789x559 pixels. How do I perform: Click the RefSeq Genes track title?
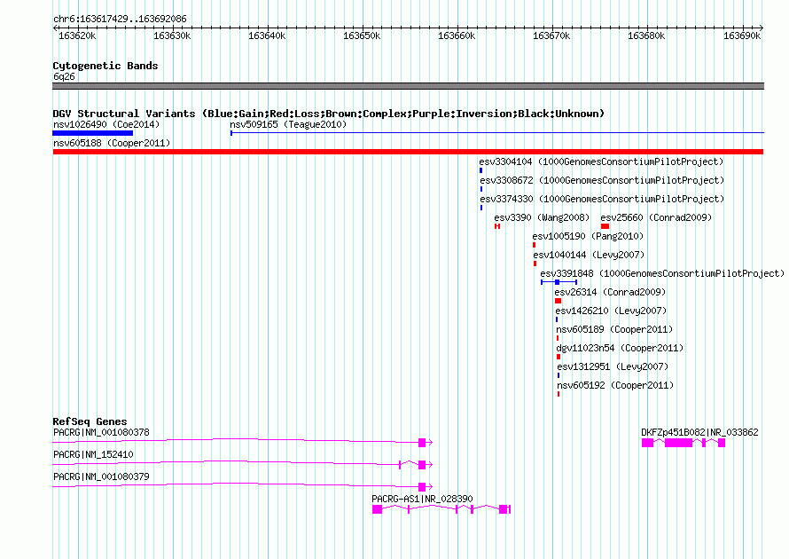point(90,421)
